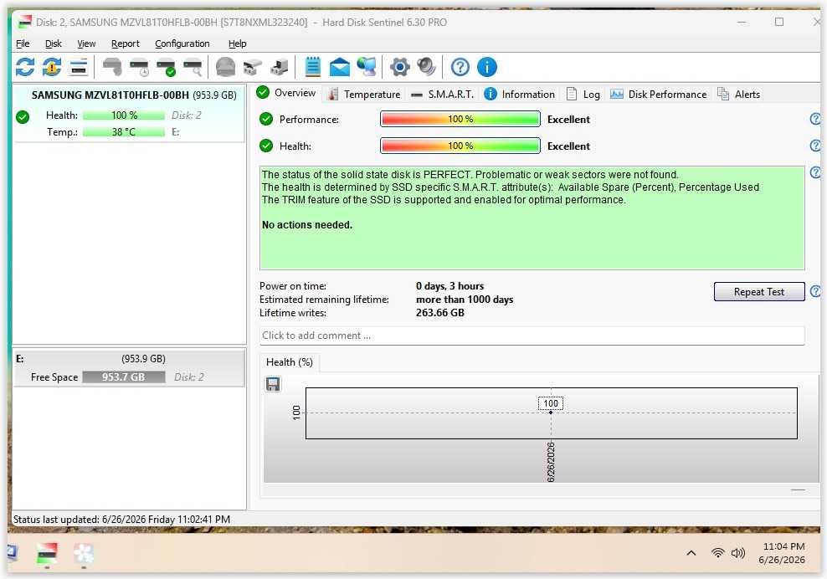This screenshot has height=579, width=827.
Task: Open the File menu
Action: click(23, 44)
